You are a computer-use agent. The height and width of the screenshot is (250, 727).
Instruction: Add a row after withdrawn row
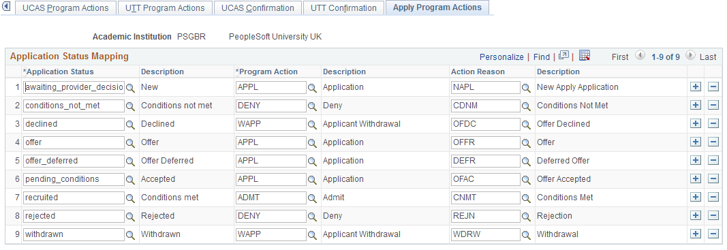click(696, 234)
